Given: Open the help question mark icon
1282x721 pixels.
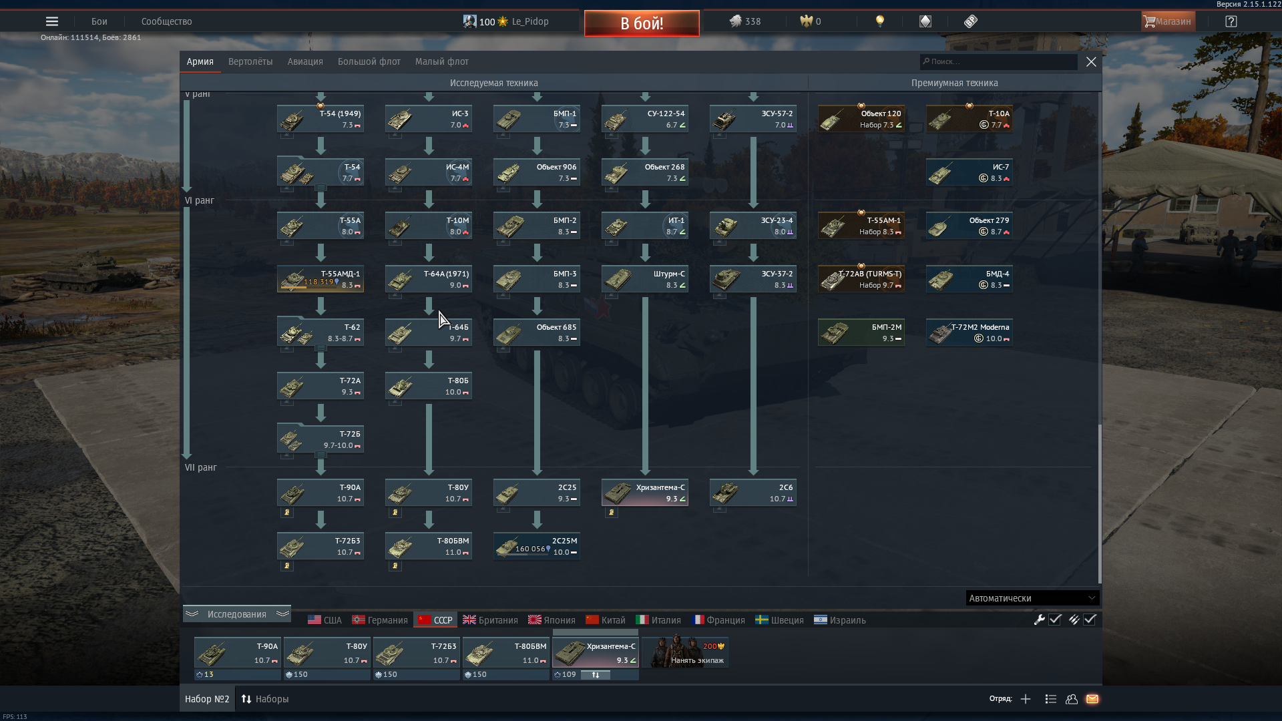Looking at the screenshot, I should (x=1231, y=21).
